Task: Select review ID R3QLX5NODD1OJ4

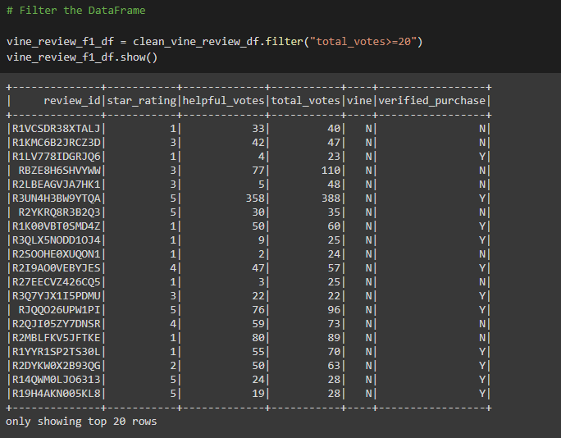Action: (x=56, y=240)
